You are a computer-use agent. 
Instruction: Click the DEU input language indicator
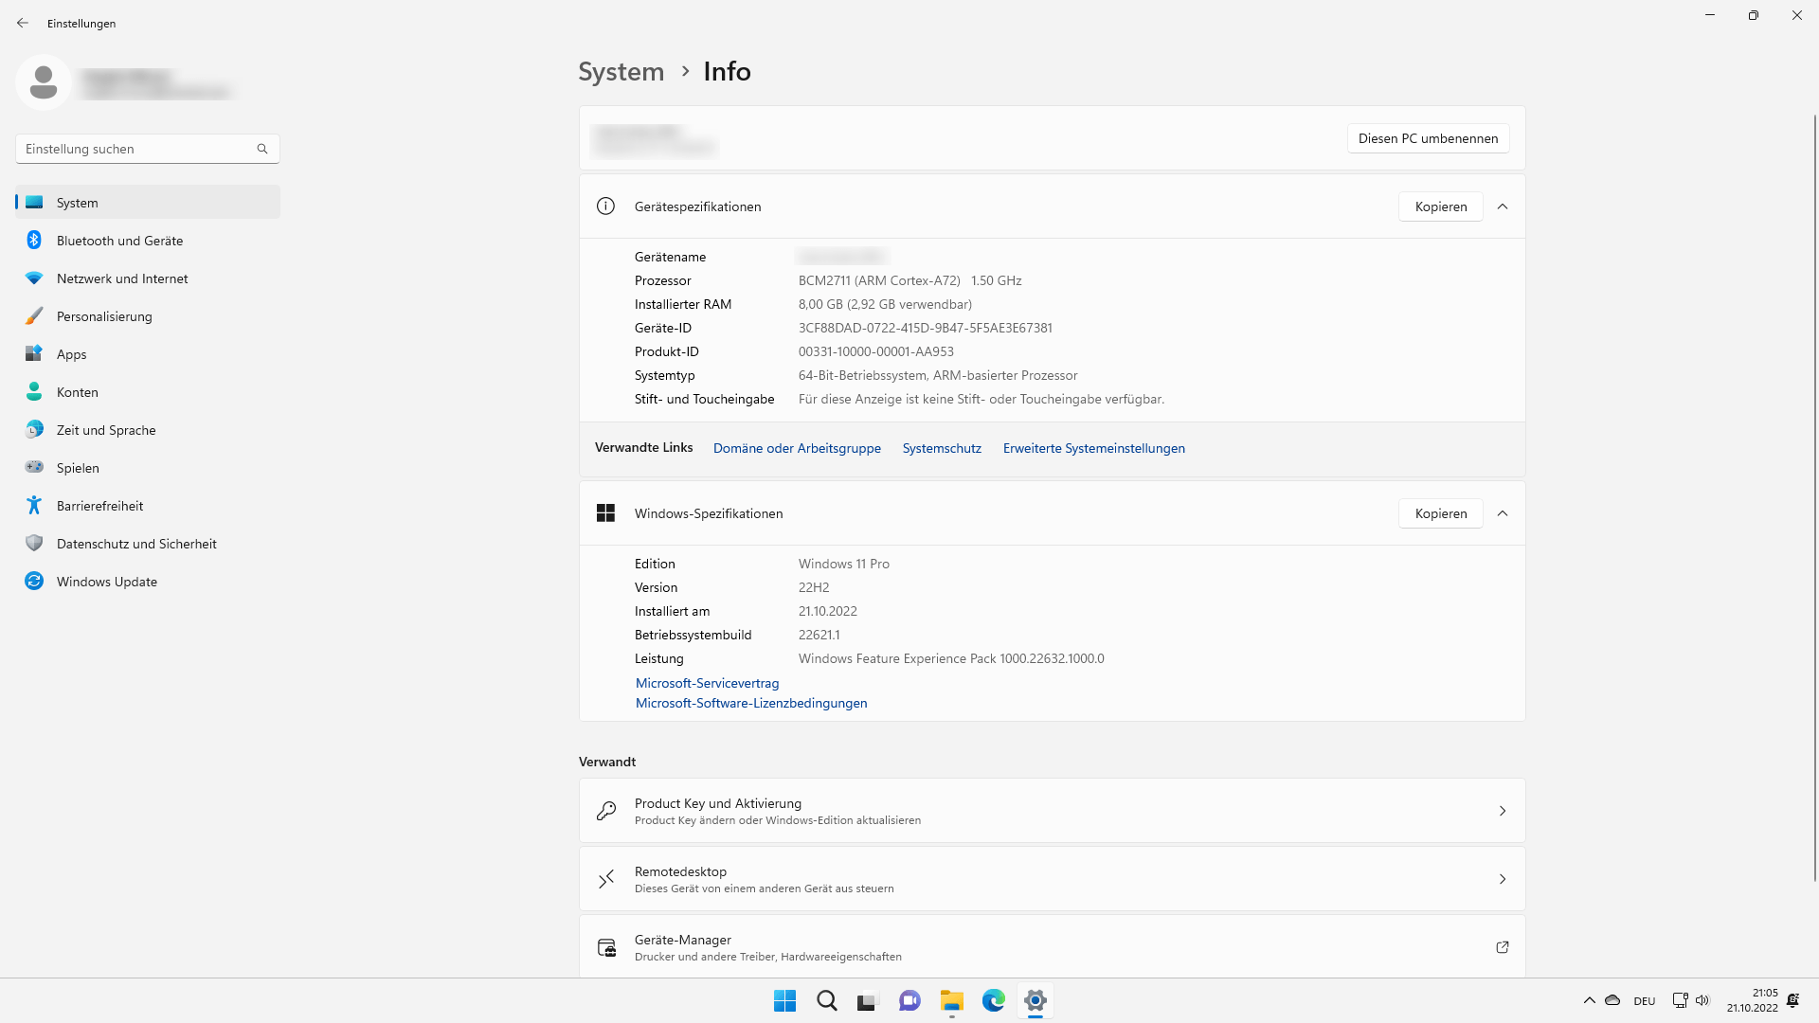coord(1645,1001)
